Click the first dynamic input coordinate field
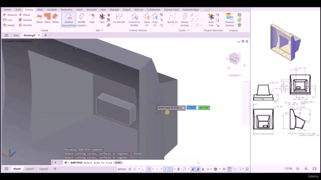 pos(192,107)
